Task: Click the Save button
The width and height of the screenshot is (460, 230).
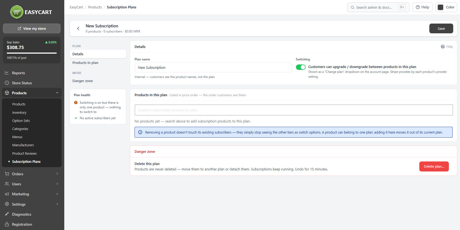Action: click(441, 28)
